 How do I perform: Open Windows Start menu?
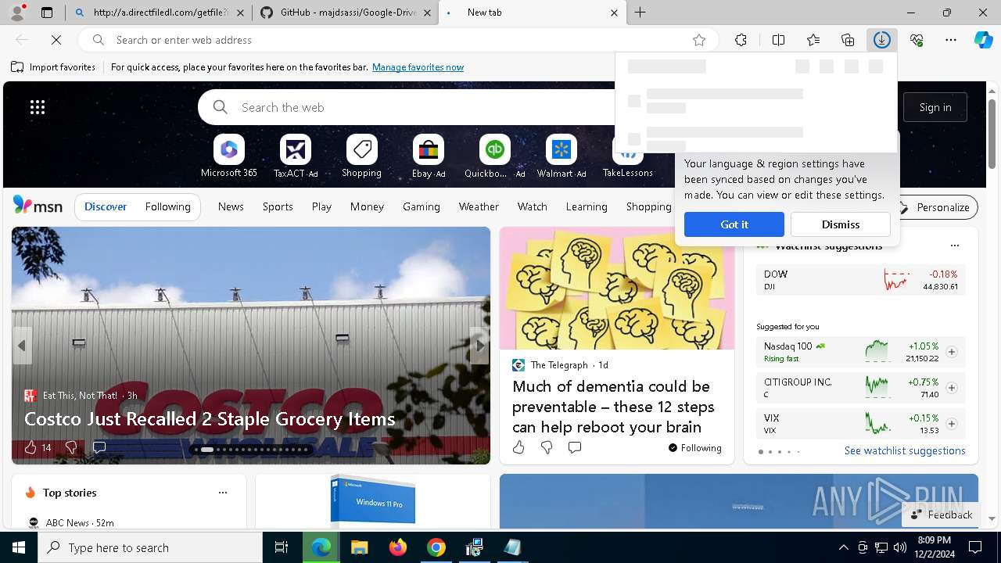(x=19, y=547)
